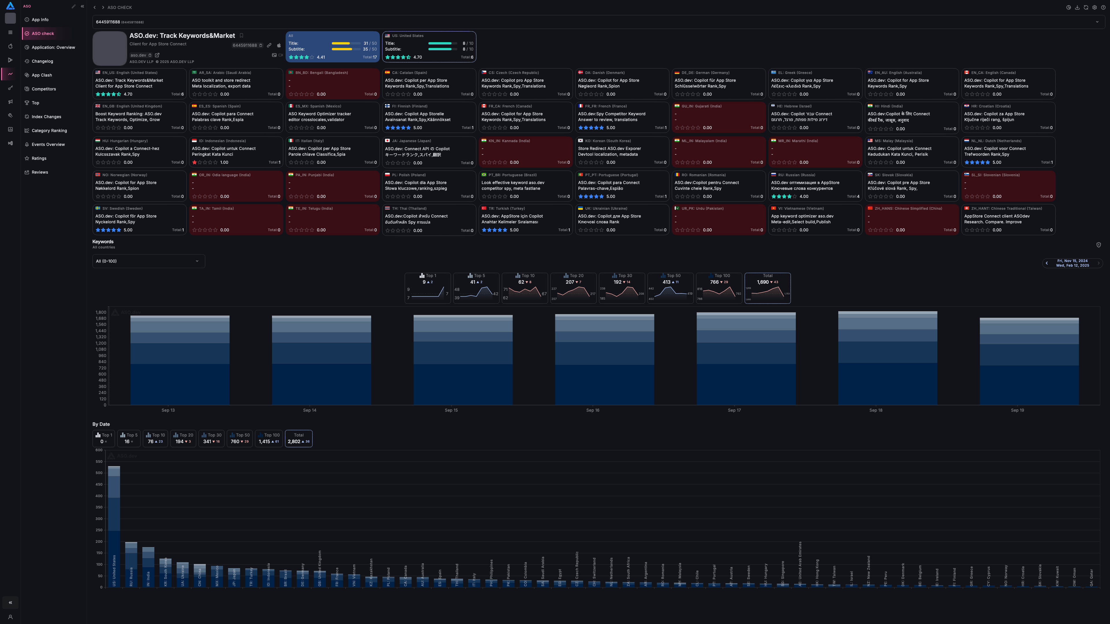Edit the ASO sidebar with the pencil icon
Screen dimensions: 1110x624
74,6
